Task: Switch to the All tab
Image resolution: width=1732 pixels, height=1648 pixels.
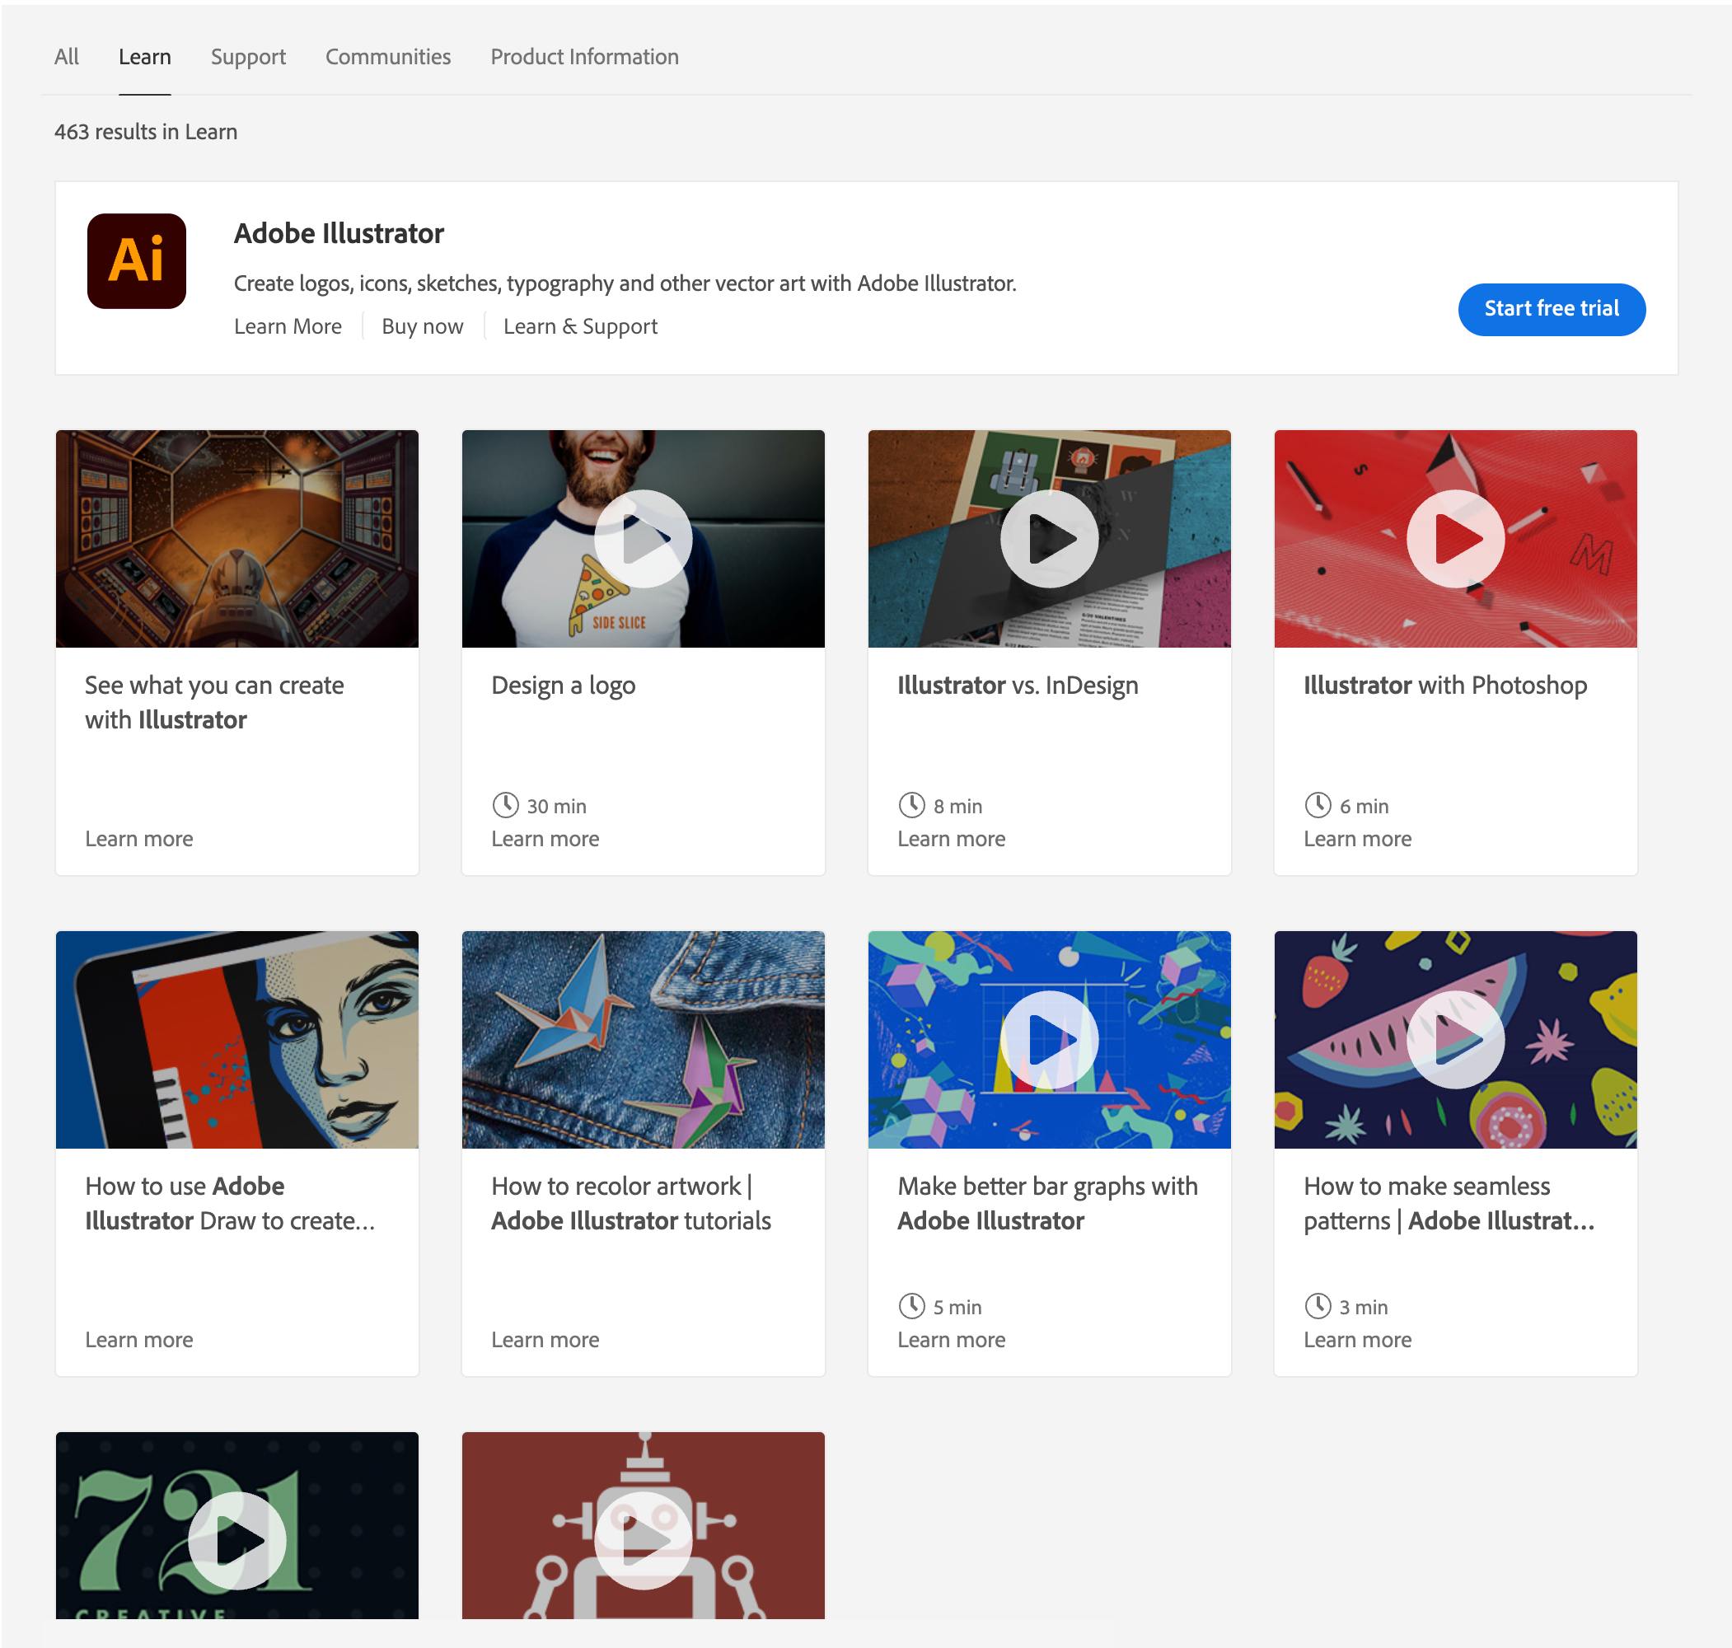Action: (x=66, y=57)
